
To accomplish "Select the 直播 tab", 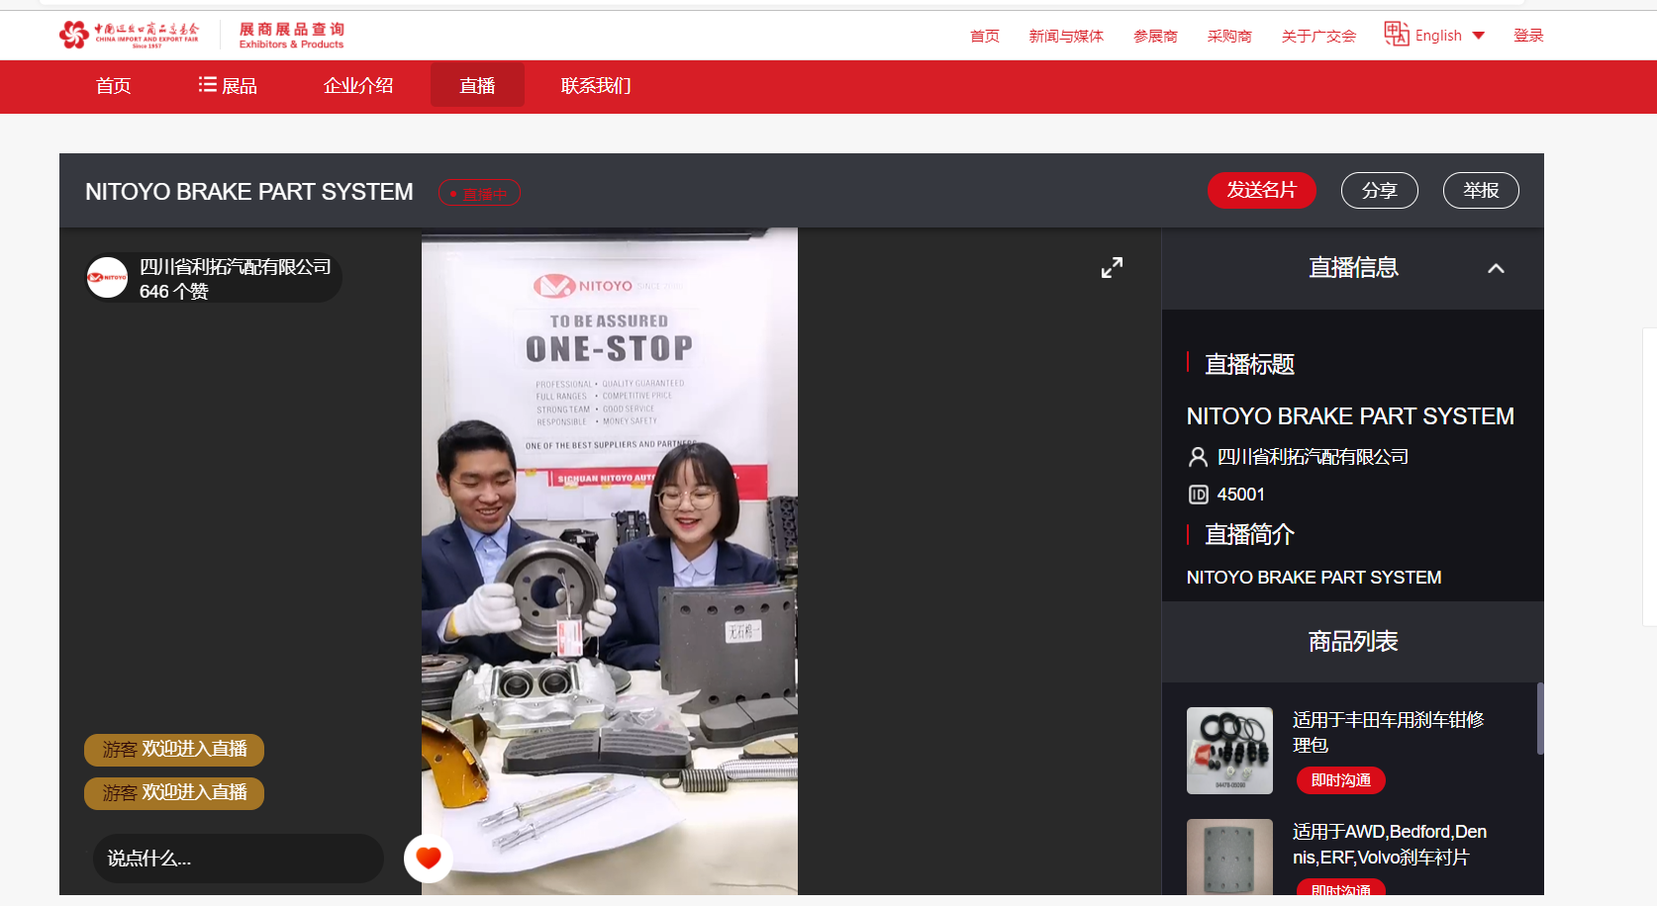I will click(477, 85).
